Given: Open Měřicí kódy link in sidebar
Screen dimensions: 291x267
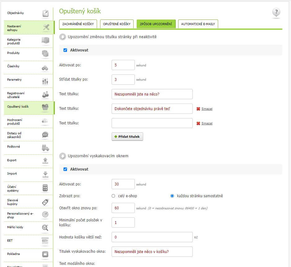Looking at the screenshot, I should 15,227.
